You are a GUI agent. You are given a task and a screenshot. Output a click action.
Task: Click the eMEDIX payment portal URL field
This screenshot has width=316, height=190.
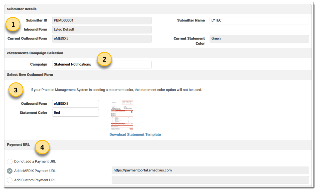(x=210, y=171)
